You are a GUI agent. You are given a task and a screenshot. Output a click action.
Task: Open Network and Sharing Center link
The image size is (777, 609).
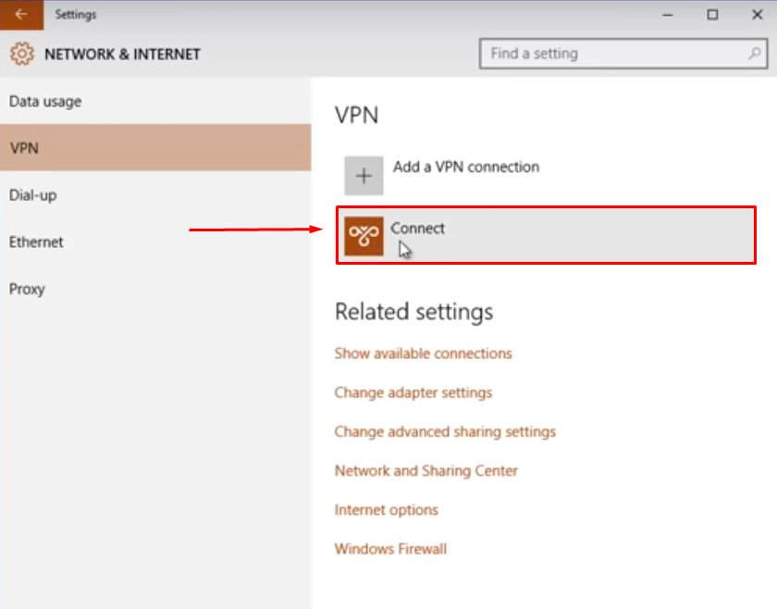tap(426, 471)
